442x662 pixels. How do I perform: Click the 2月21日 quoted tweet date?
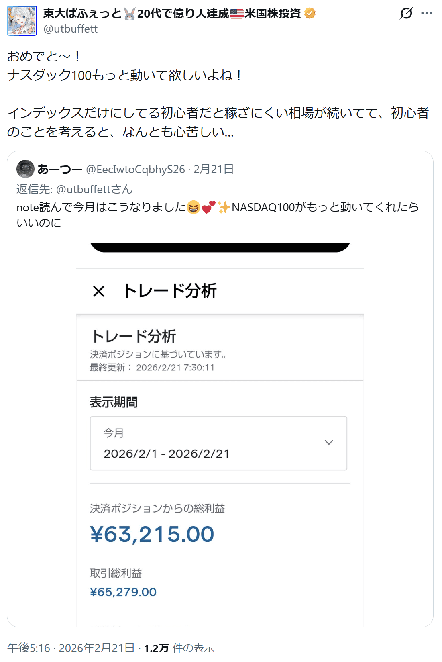[x=214, y=170]
